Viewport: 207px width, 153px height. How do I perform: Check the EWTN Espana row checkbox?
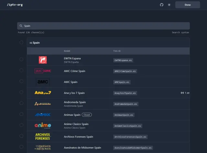pyautogui.click(x=21, y=59)
